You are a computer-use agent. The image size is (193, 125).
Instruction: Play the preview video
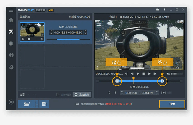pyautogui.click(x=138, y=74)
